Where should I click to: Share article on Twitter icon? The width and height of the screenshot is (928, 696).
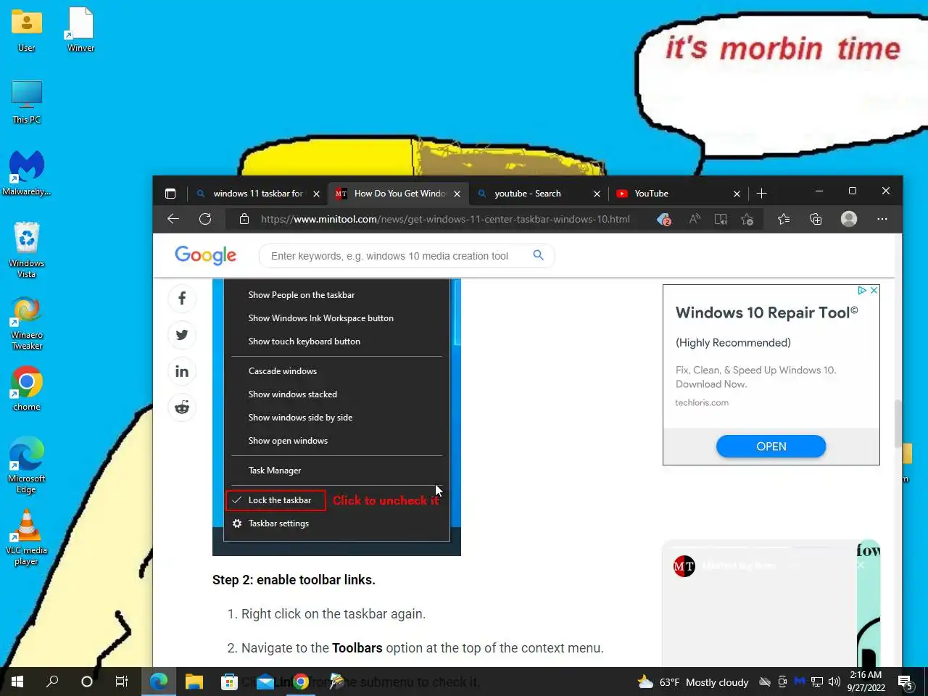point(182,335)
